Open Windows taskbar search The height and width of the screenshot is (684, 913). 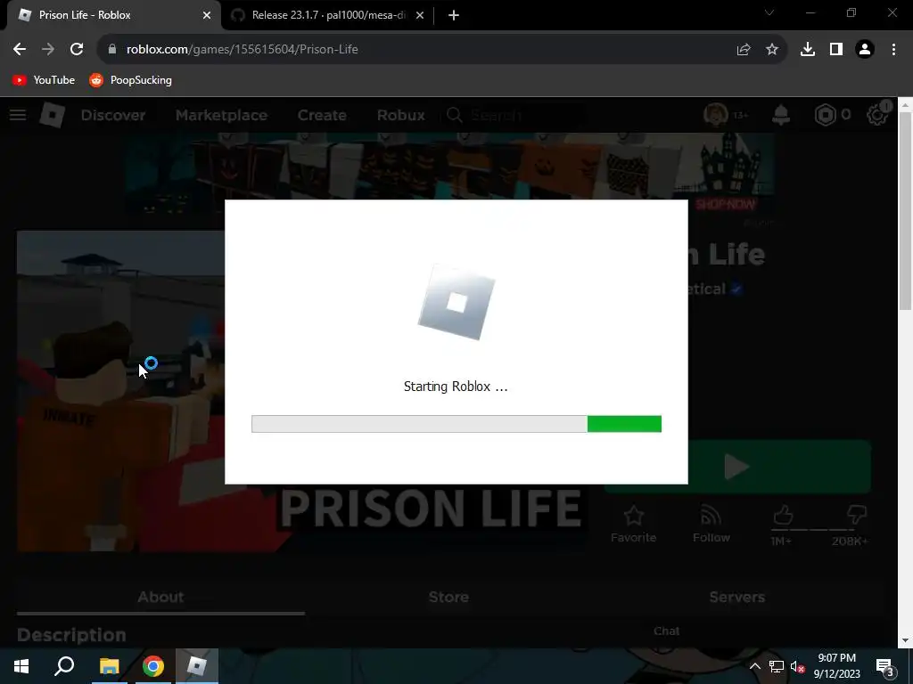(64, 666)
